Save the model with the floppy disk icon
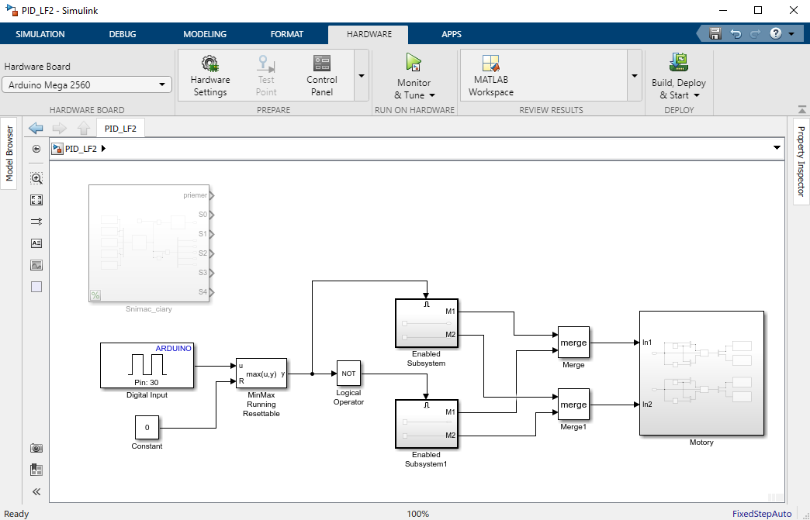810x520 pixels. click(715, 34)
